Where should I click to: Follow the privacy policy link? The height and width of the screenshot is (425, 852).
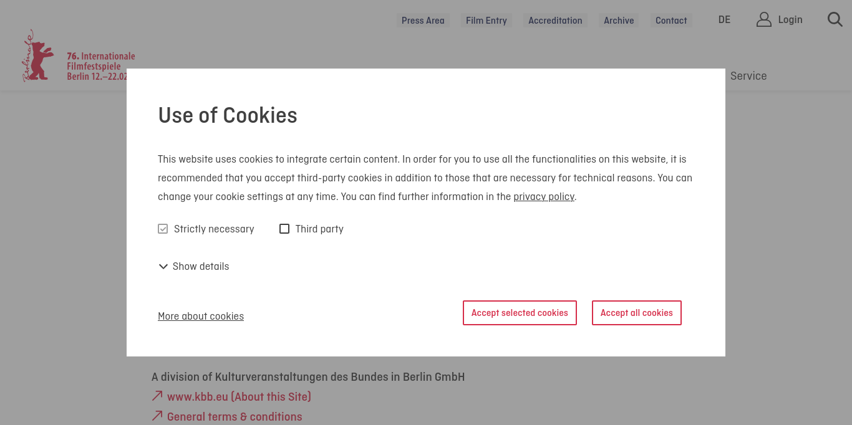543,197
